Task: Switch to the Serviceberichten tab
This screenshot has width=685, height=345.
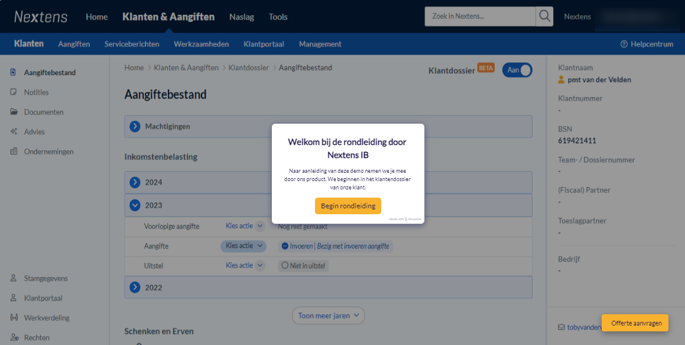Action: tap(131, 44)
